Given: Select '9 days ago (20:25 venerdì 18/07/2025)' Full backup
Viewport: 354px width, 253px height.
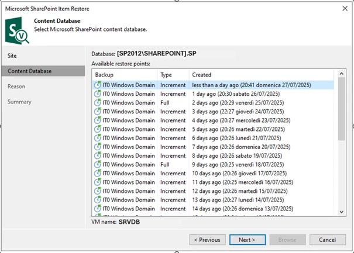Looking at the screenshot, I should click(x=238, y=165).
